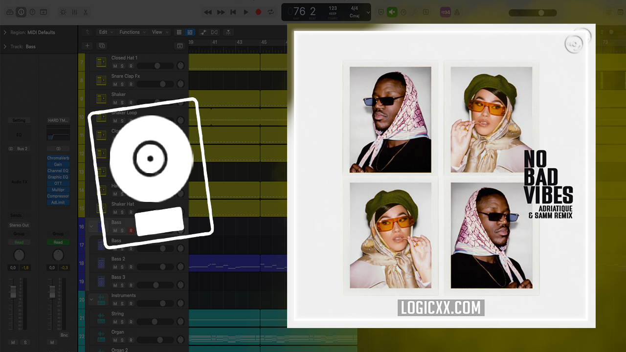This screenshot has height=352, width=626.
Task: Open Quick Help question mark icon
Action: [x=32, y=12]
